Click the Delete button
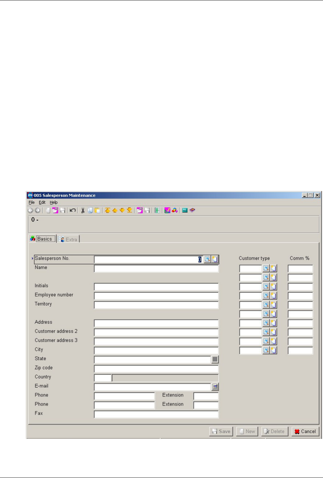This screenshot has height=478, width=323. point(275,431)
